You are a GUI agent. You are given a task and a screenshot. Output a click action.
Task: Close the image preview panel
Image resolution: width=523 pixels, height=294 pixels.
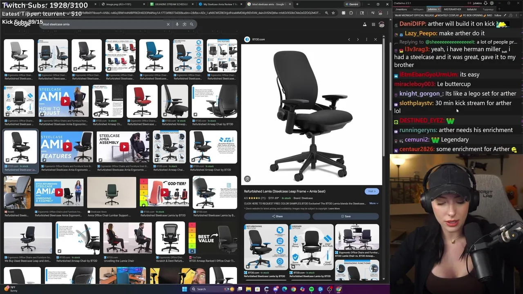click(x=375, y=40)
